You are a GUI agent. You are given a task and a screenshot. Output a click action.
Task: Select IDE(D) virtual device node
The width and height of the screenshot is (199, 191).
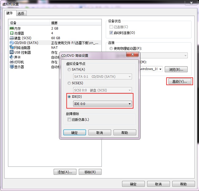pos(69,97)
